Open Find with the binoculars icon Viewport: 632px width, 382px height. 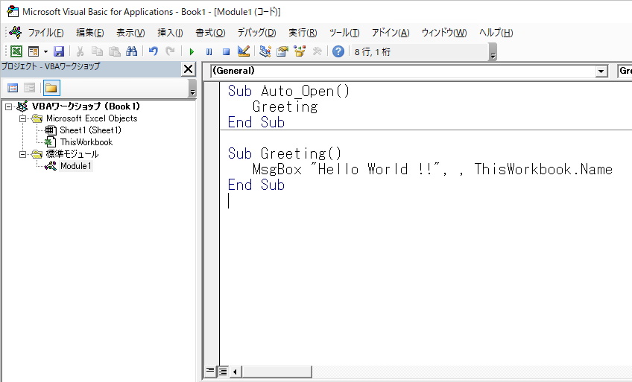pos(132,51)
